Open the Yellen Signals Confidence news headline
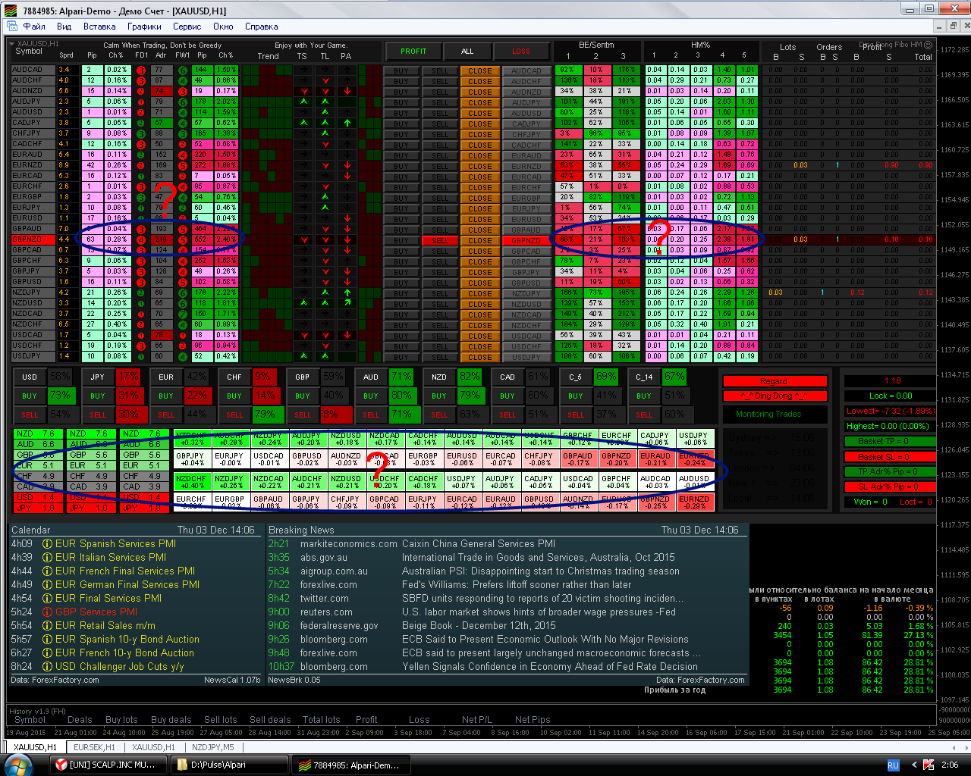The image size is (971, 776). point(550,666)
